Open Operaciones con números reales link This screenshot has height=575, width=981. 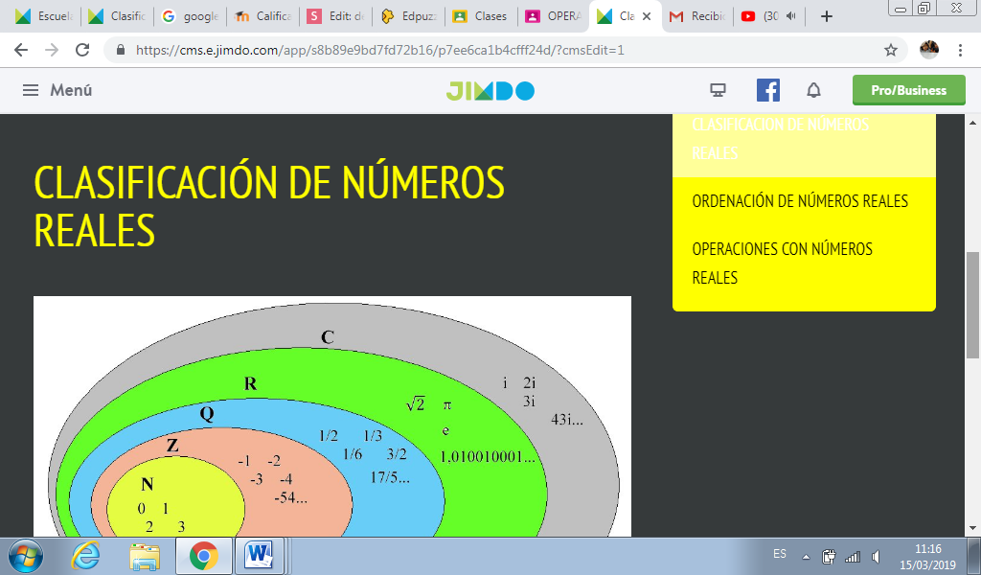coord(782,263)
